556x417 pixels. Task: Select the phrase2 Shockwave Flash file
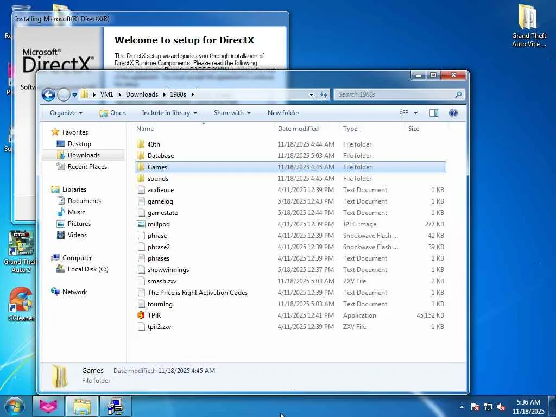(290, 247)
